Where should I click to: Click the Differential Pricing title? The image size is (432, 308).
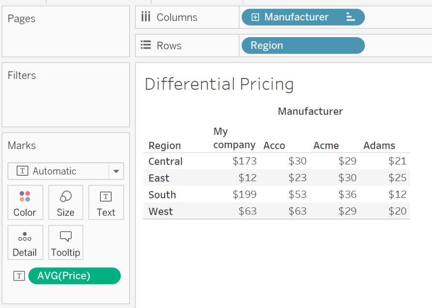[x=219, y=84]
